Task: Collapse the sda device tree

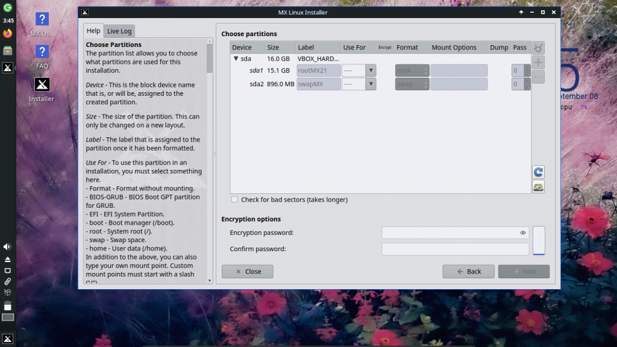Action: point(236,58)
